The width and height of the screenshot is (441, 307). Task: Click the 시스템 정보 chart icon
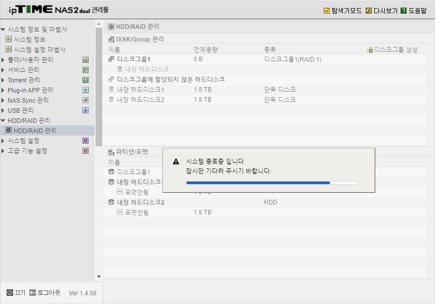pos(9,39)
